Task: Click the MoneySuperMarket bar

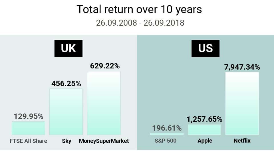Action: tap(104, 103)
